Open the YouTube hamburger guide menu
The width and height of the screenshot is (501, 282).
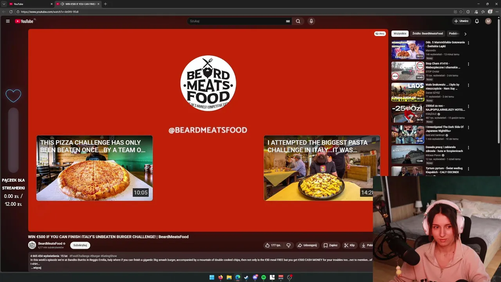tap(8, 21)
